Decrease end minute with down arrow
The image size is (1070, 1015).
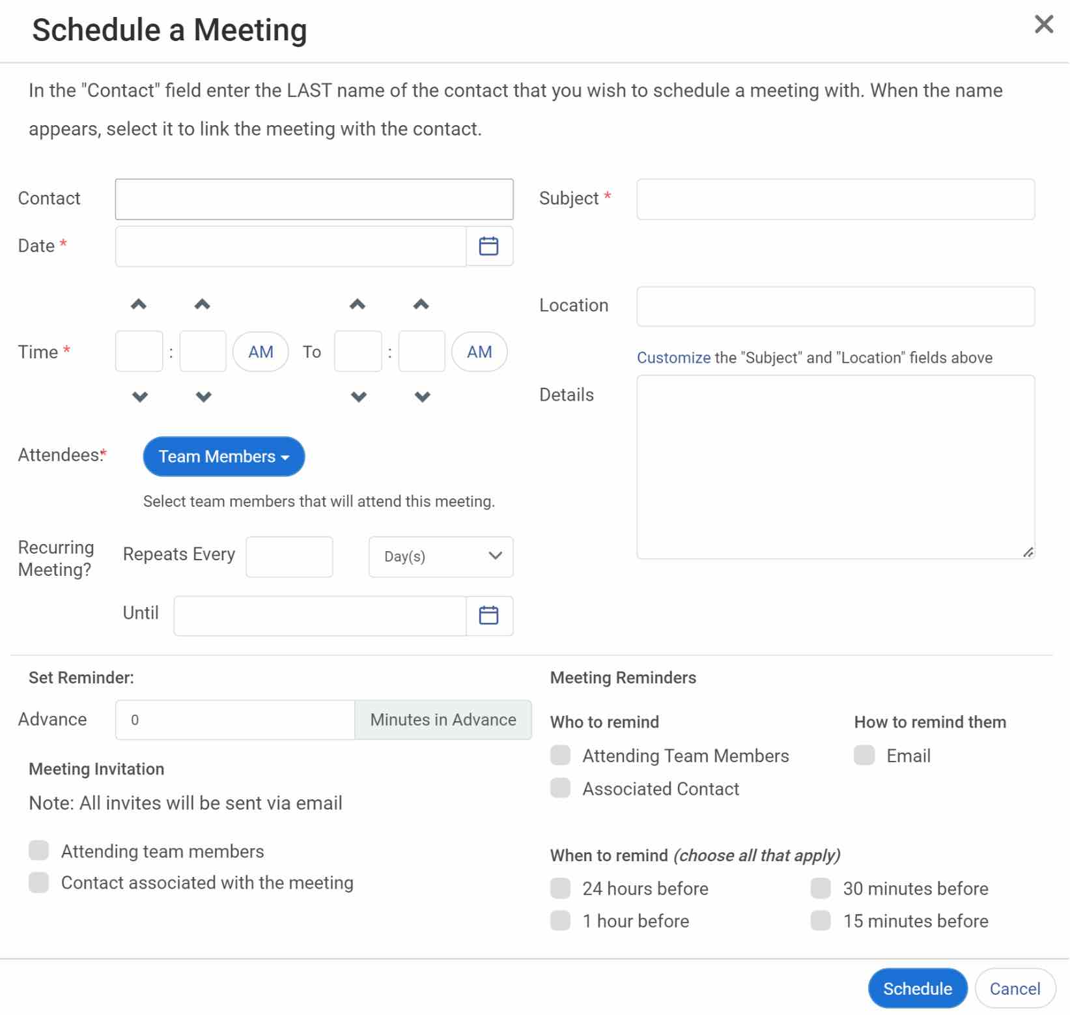click(x=422, y=397)
